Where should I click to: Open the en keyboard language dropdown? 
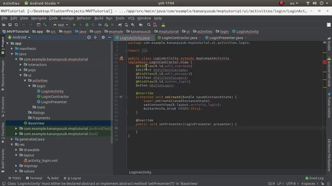pos(294,3)
